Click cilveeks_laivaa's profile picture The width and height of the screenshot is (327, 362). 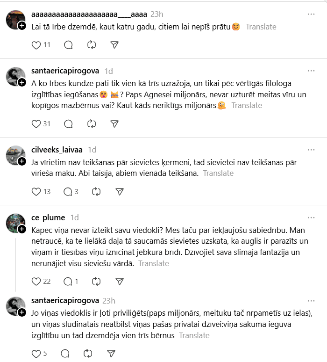15,155
